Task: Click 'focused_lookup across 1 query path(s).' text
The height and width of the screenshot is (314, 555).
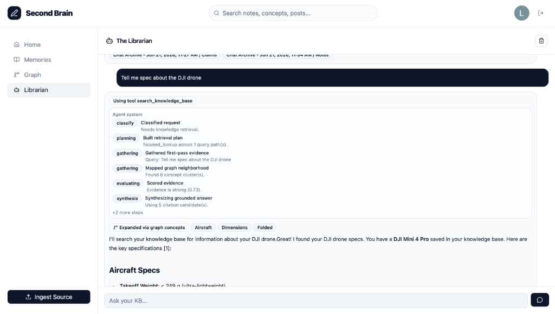Action: click(185, 145)
